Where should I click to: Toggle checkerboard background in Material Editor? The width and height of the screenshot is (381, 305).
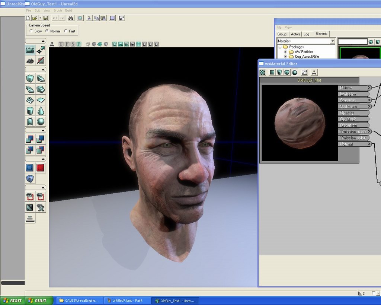click(x=263, y=72)
